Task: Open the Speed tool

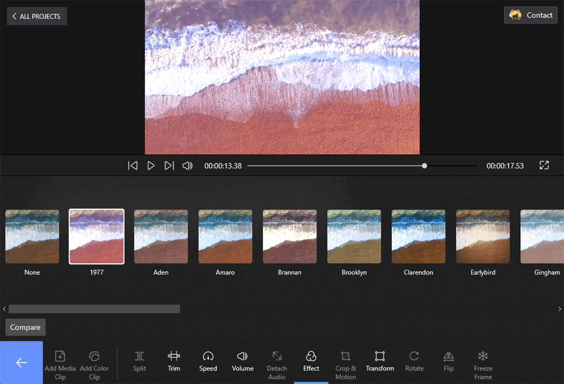Action: pos(208,362)
